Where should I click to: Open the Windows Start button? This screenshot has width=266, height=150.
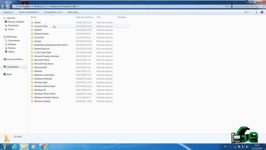4,147
